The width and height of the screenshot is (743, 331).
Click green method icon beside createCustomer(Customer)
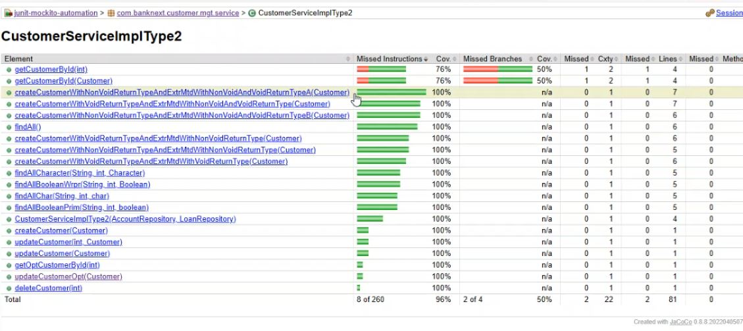click(9, 231)
